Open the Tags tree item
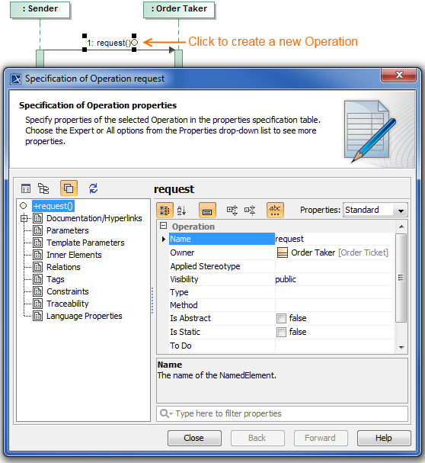Viewport: 425px width, 463px height. [x=56, y=279]
